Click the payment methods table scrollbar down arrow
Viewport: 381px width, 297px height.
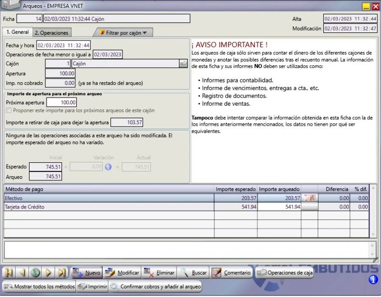click(x=373, y=235)
